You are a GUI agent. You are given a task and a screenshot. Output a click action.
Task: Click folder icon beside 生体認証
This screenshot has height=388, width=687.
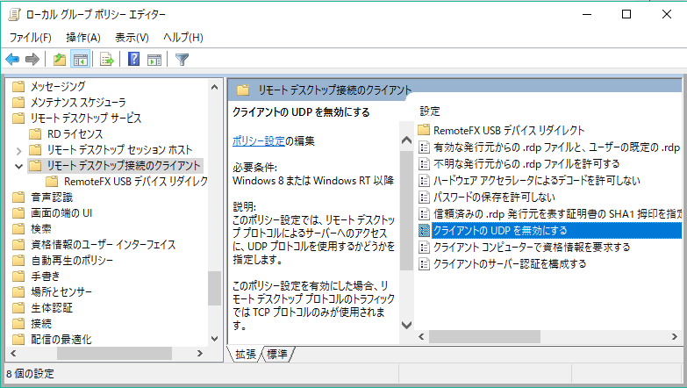18,308
